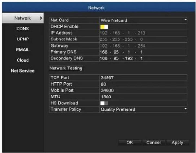
Task: Open the Net Service section
Action: coord(23,71)
